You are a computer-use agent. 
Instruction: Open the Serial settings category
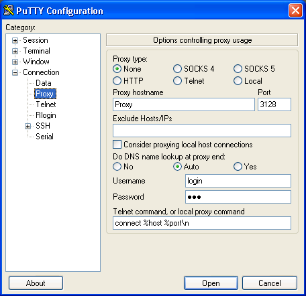44,137
